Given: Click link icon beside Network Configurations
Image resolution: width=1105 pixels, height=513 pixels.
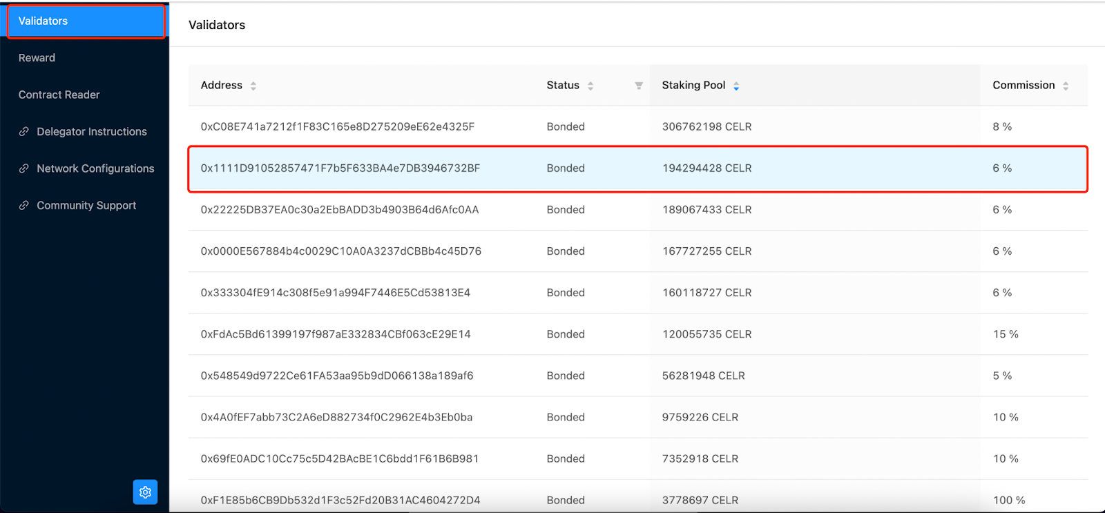Looking at the screenshot, I should (x=24, y=168).
